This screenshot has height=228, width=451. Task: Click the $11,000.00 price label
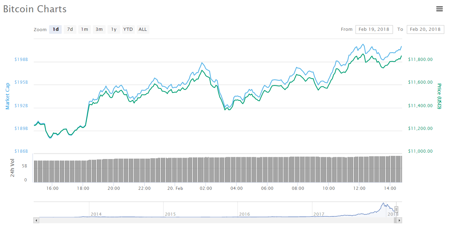[x=420, y=151]
